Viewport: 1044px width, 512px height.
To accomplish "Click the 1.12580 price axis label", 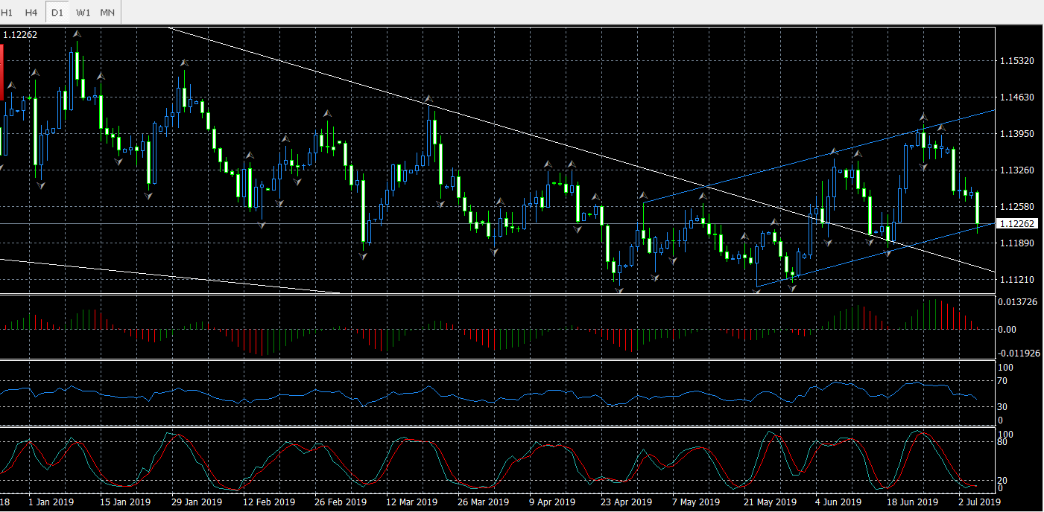I will (1018, 206).
